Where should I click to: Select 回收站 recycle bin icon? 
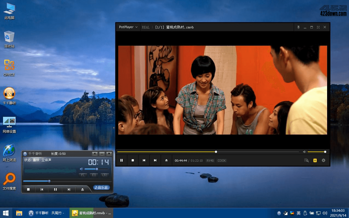[9, 40]
